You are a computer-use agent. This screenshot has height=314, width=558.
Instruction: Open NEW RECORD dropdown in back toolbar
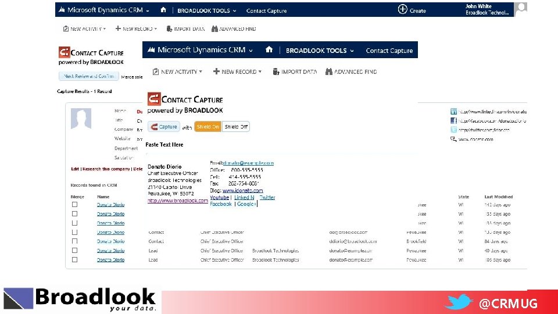136,29
